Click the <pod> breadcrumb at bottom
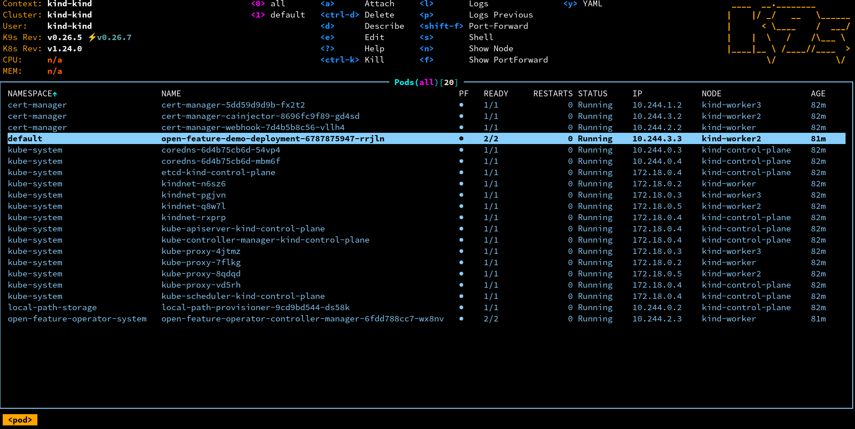 pos(20,420)
